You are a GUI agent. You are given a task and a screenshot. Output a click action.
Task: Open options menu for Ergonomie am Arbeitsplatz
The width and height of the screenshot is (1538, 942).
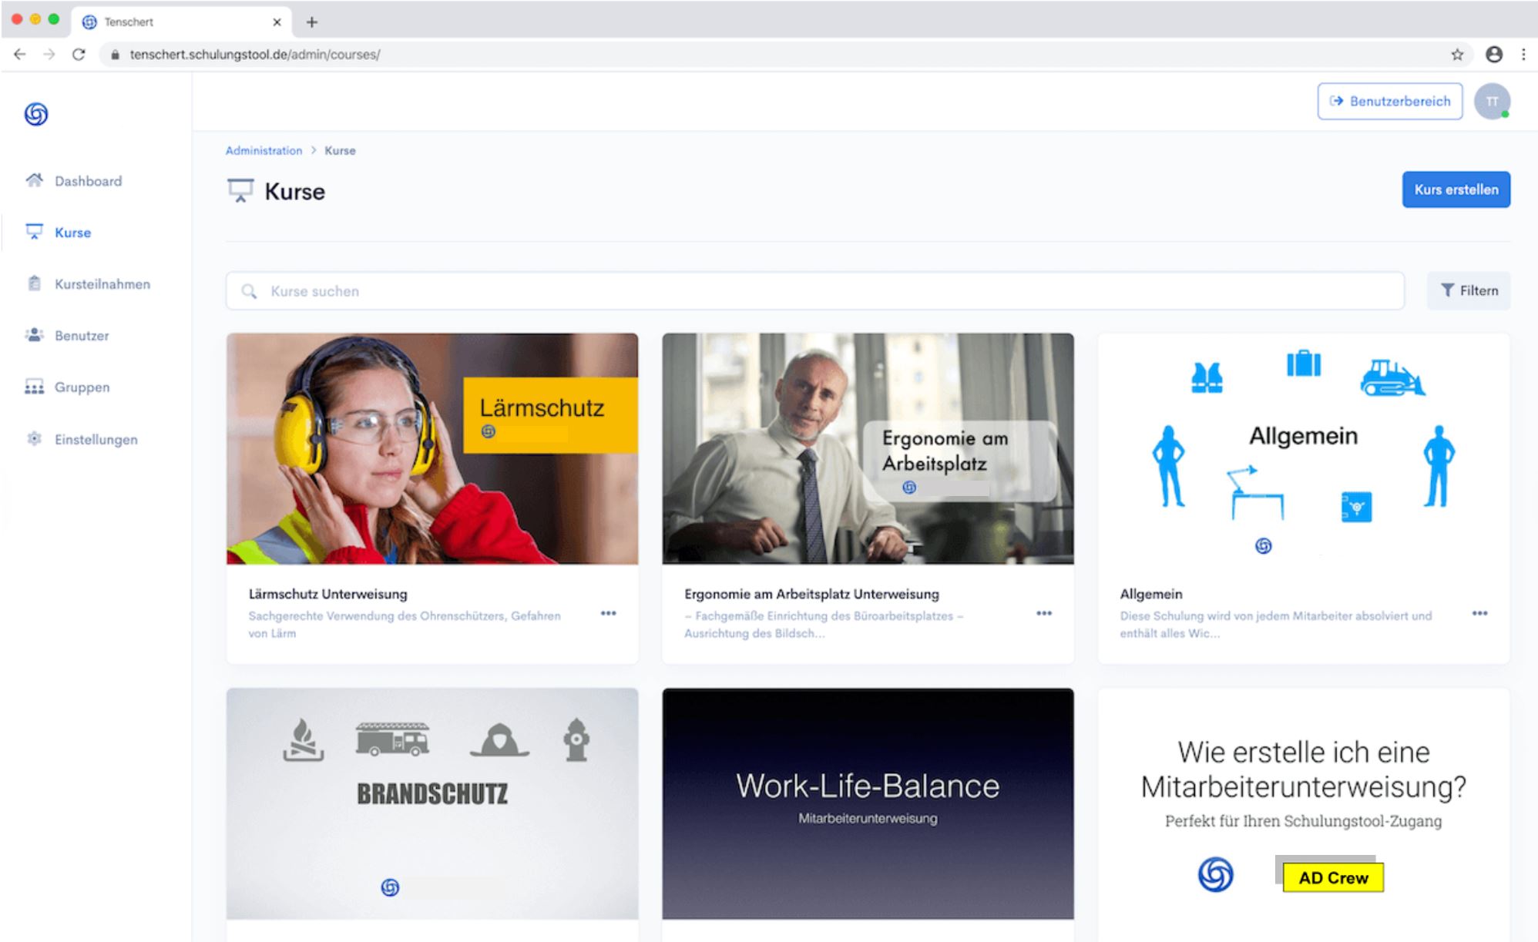[1043, 613]
